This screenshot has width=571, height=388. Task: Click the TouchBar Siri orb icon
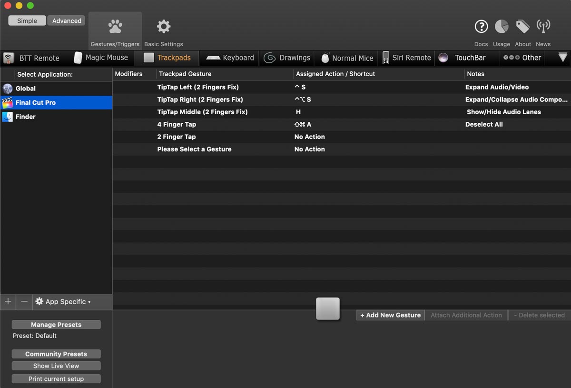pos(443,58)
